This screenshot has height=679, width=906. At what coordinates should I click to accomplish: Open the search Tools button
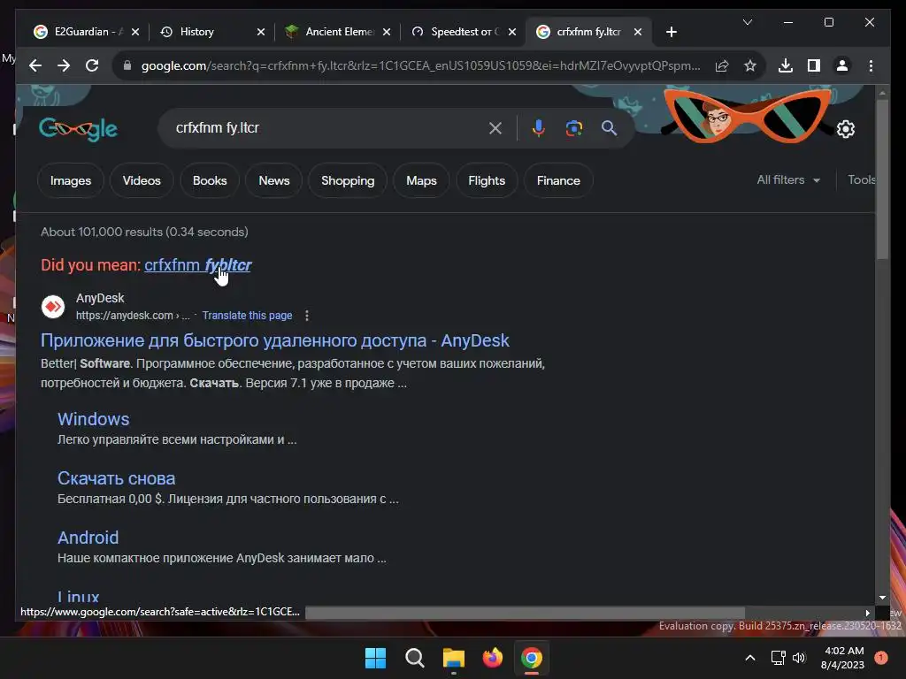point(862,180)
